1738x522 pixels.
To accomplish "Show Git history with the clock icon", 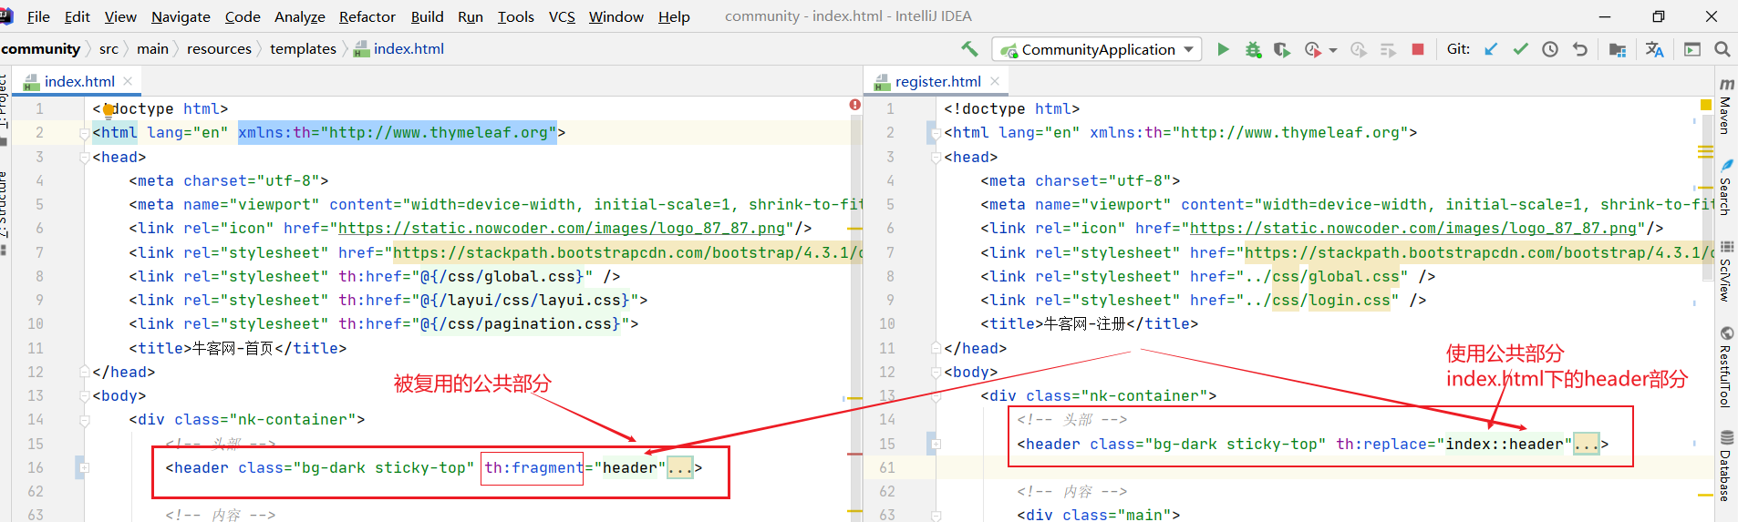I will coord(1550,49).
